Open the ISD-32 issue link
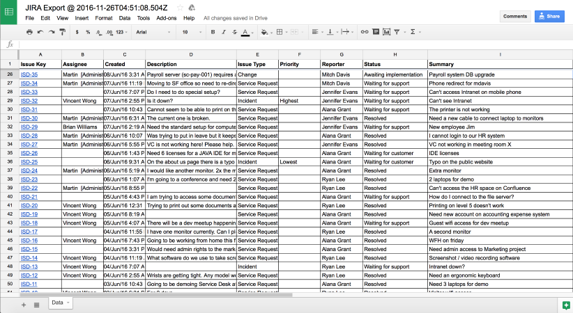 coord(29,101)
